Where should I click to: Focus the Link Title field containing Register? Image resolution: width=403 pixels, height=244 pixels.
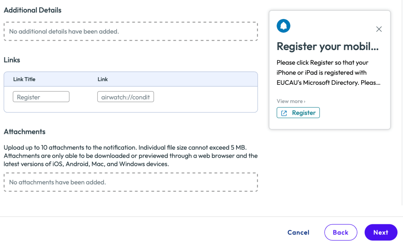[41, 97]
